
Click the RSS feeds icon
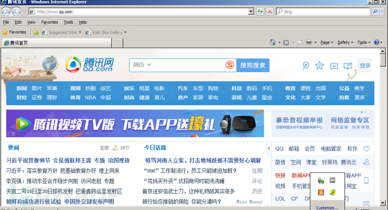pyautogui.click(x=286, y=43)
